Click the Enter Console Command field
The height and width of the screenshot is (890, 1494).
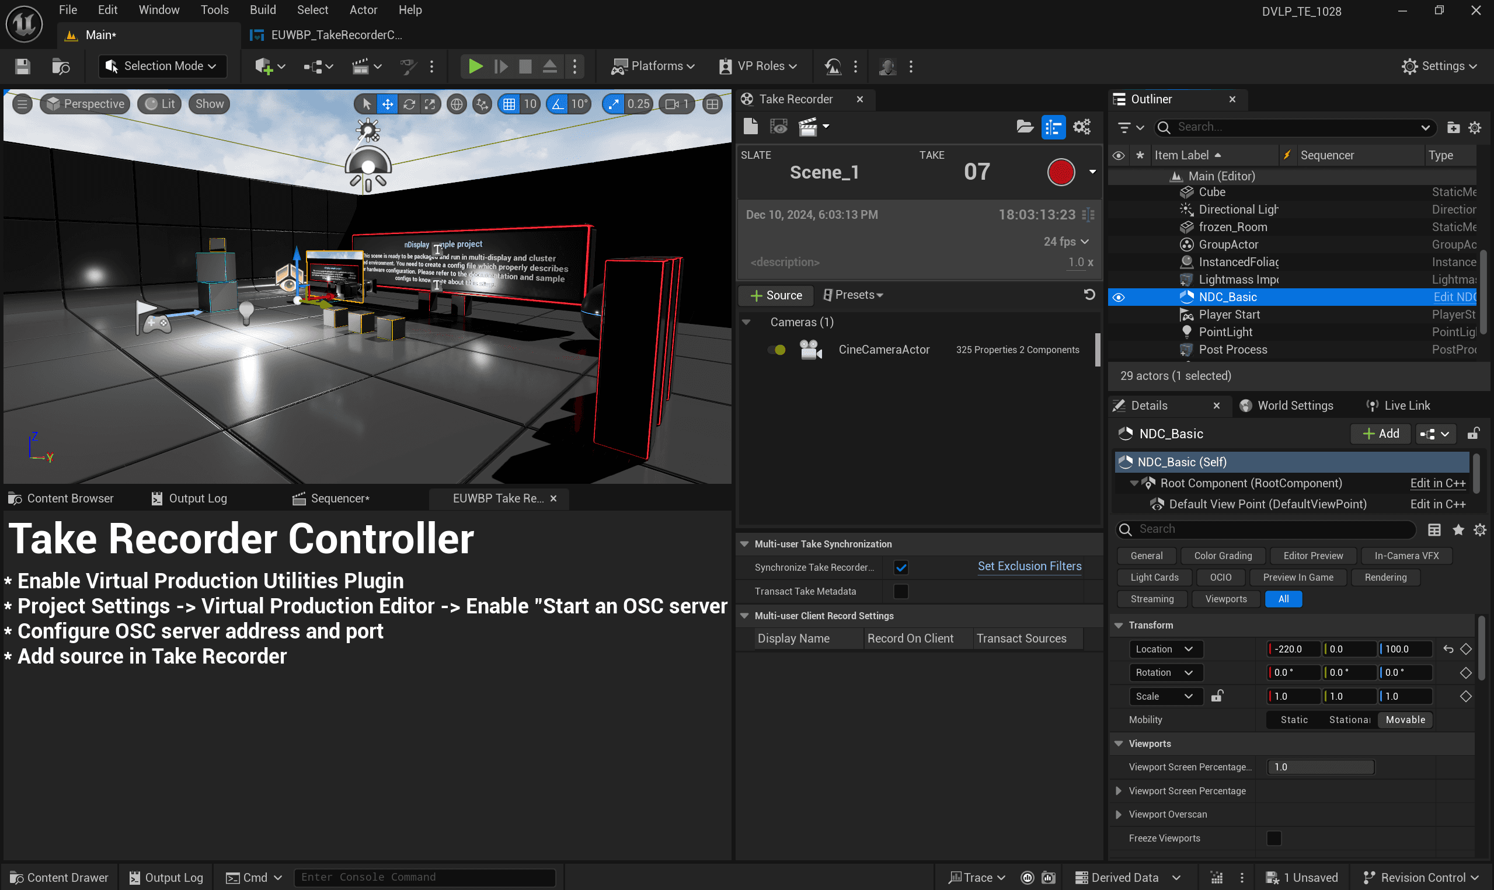[x=424, y=877]
